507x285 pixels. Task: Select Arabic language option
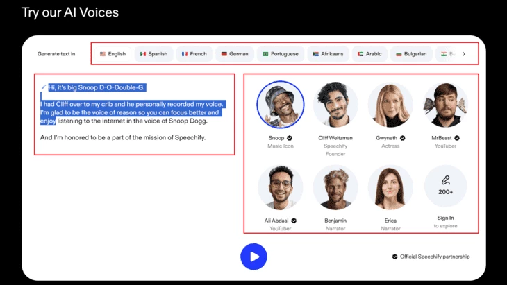coord(369,54)
